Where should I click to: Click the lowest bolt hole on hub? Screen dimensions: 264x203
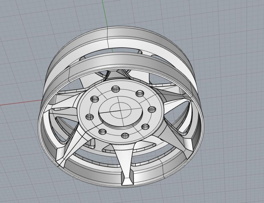(x=125, y=136)
